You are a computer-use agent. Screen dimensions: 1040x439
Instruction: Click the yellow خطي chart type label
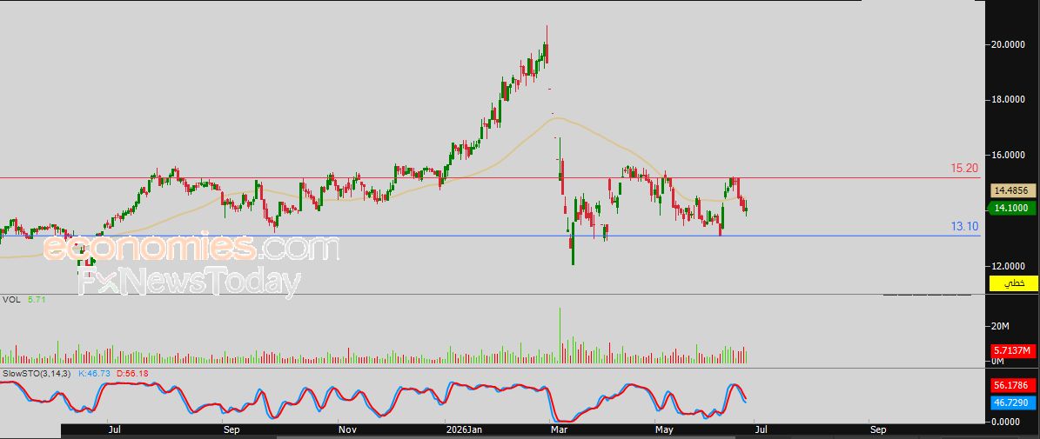(x=1014, y=283)
